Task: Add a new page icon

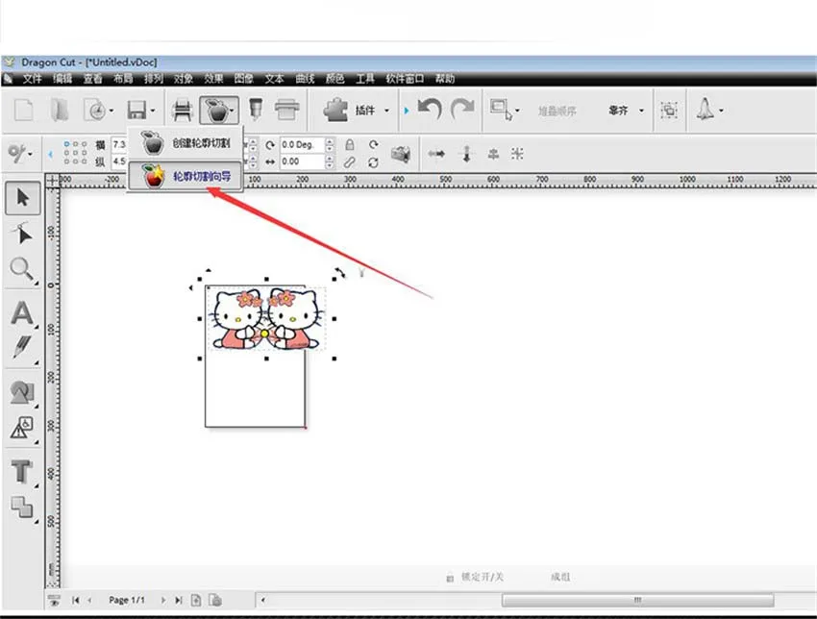Action: click(196, 600)
